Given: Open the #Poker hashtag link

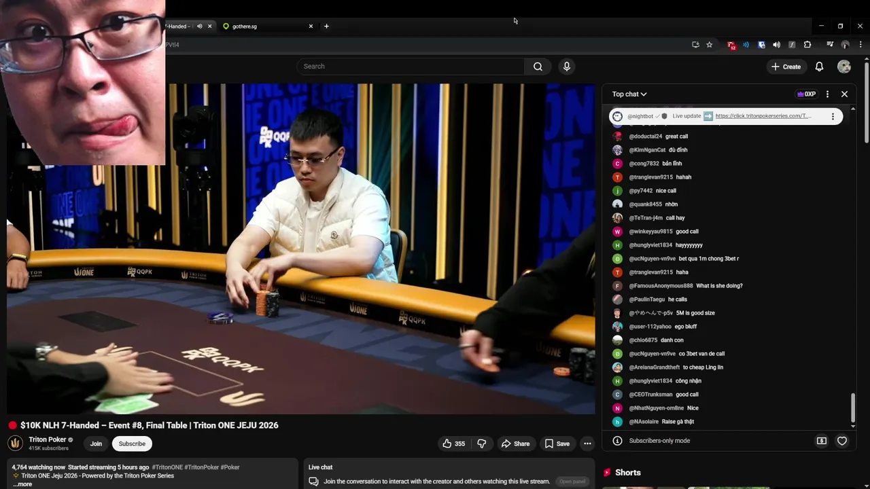Looking at the screenshot, I should pos(230,467).
